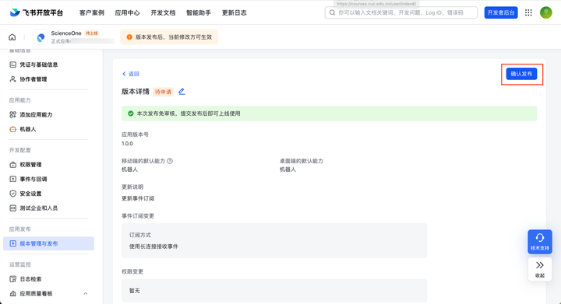
Task: Open 客户案例 in top navigation
Action: coord(92,13)
